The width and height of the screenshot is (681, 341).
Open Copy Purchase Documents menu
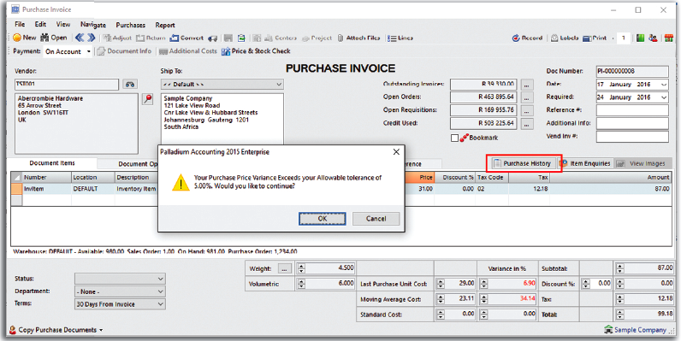(x=56, y=330)
